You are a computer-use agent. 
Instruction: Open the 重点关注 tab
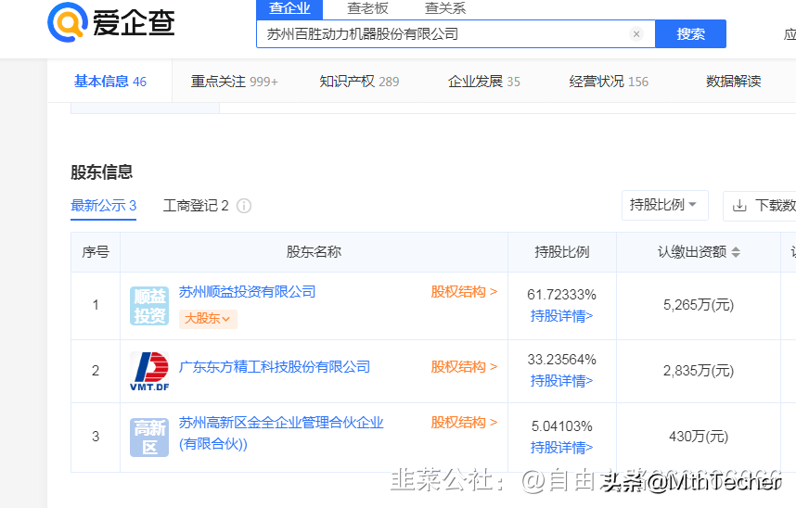click(x=235, y=82)
